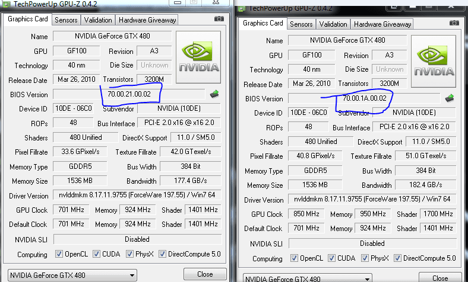468x282 pixels.
Task: Click Memory Size 1536 MB in left window
Action: 80,181
